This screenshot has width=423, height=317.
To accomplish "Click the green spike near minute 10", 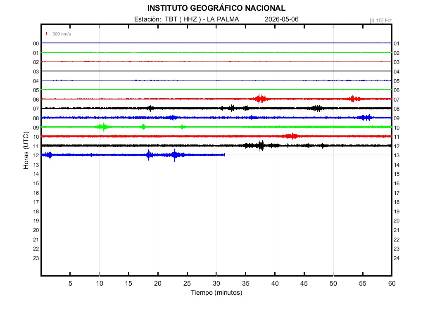I will [x=103, y=127].
